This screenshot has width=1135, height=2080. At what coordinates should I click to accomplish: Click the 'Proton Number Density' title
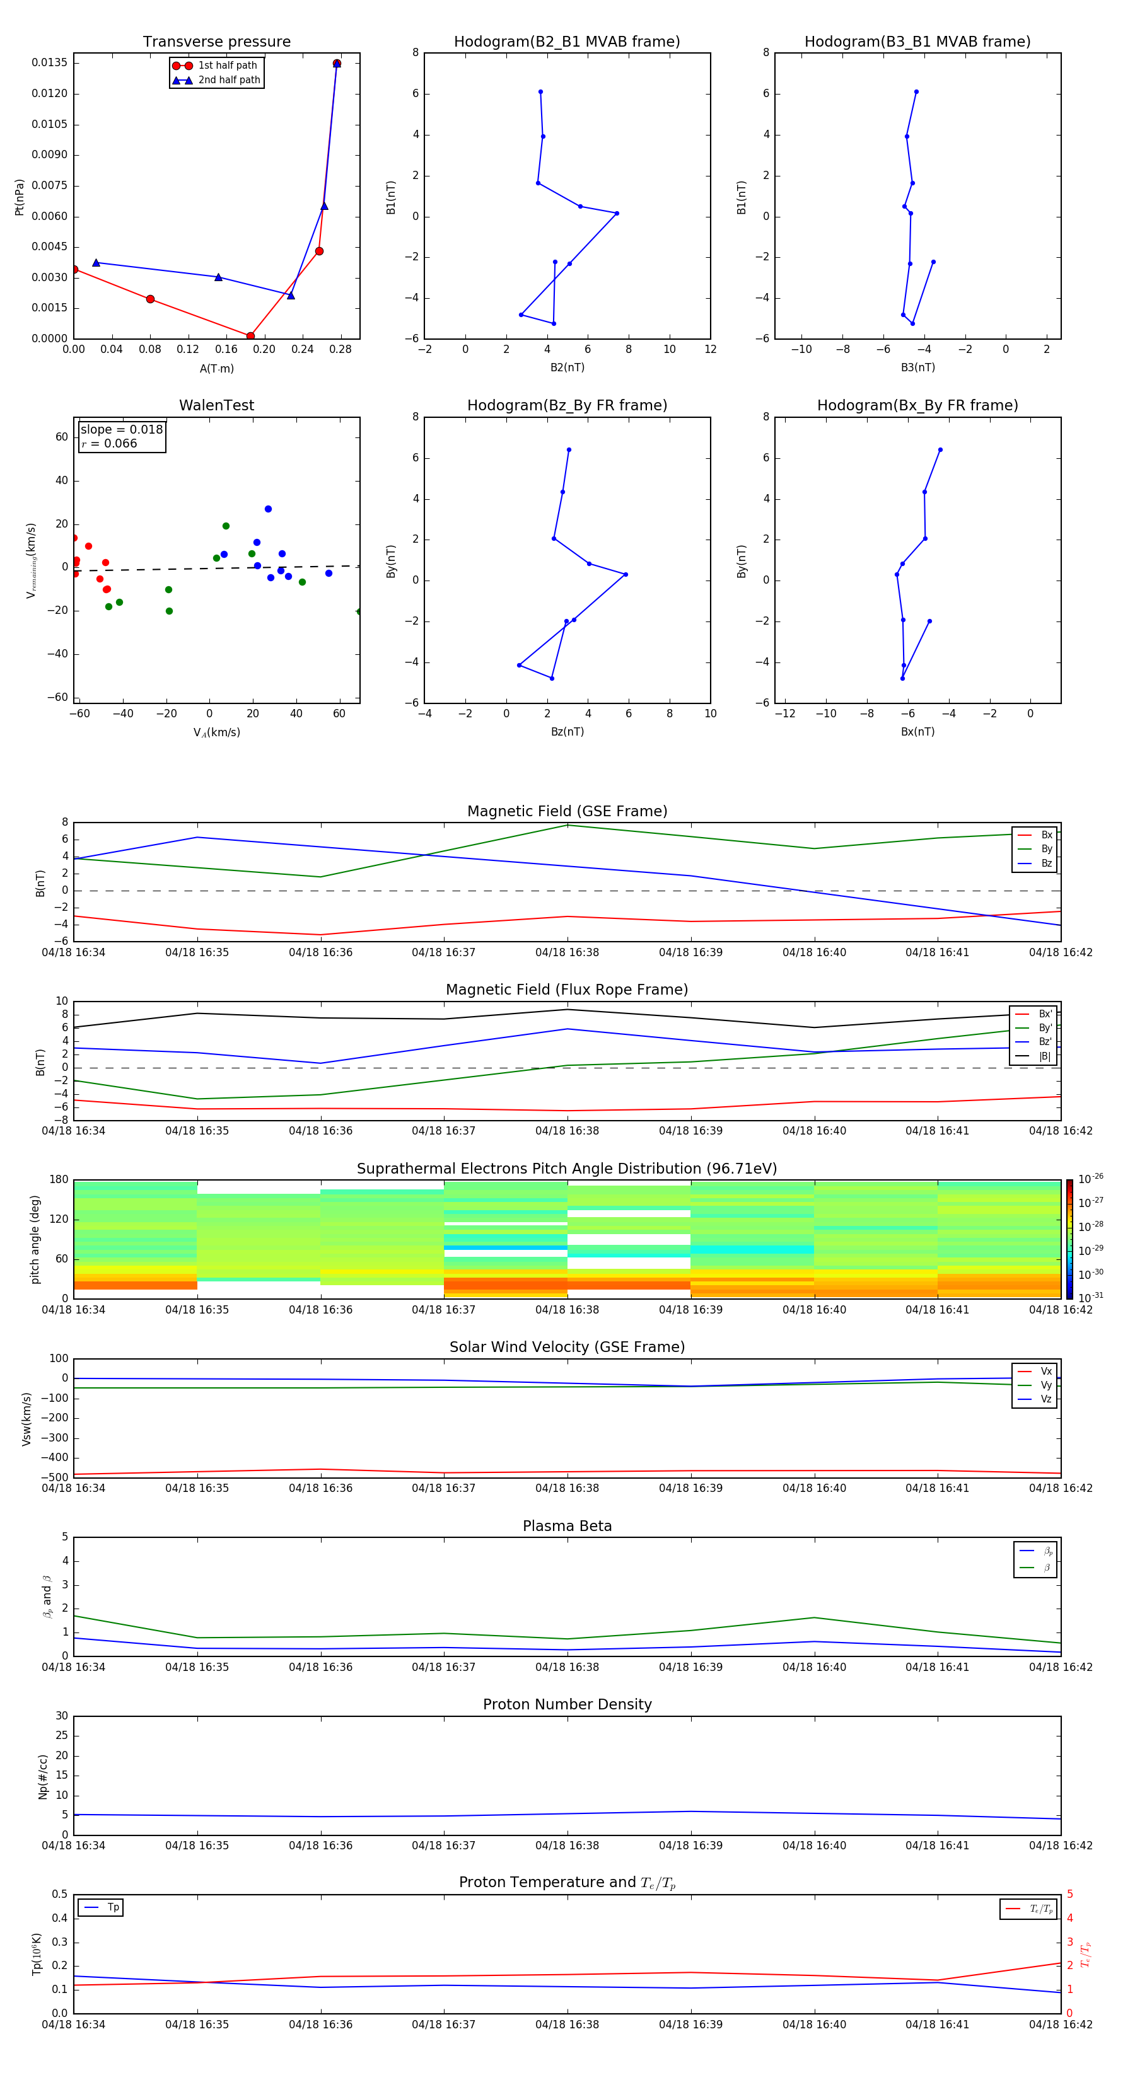click(x=567, y=1704)
